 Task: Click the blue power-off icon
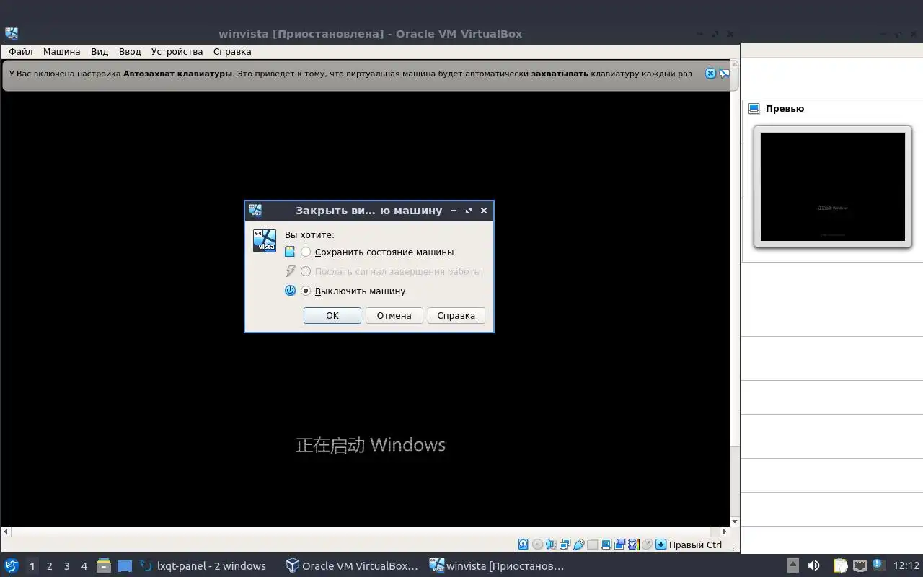coord(290,291)
